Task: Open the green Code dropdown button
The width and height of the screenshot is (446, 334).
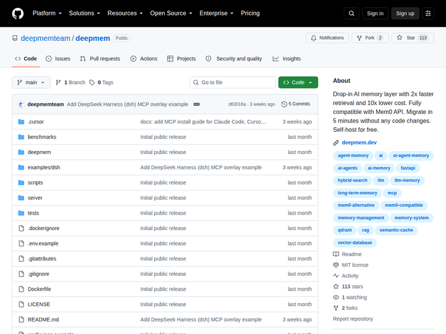Action: pos(298,82)
